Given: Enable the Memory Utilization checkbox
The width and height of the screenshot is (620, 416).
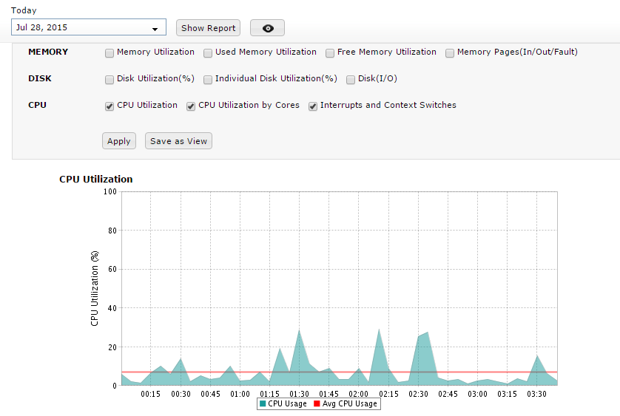Looking at the screenshot, I should pos(109,53).
